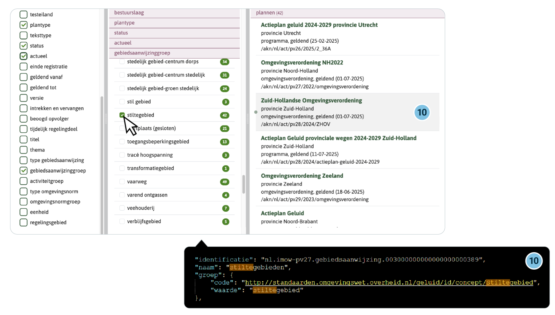Uncheck the selected "stiltegebied" filter

click(x=122, y=115)
